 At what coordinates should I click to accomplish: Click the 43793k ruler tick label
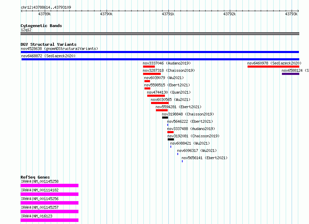(291, 14)
